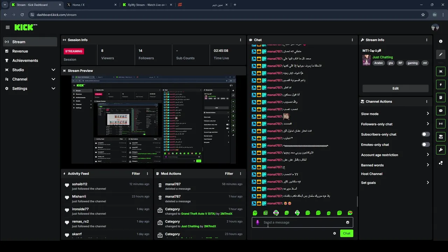448x252 pixels.
Task: Open the Activity Feed Filter dropdown
Action: tap(136, 174)
